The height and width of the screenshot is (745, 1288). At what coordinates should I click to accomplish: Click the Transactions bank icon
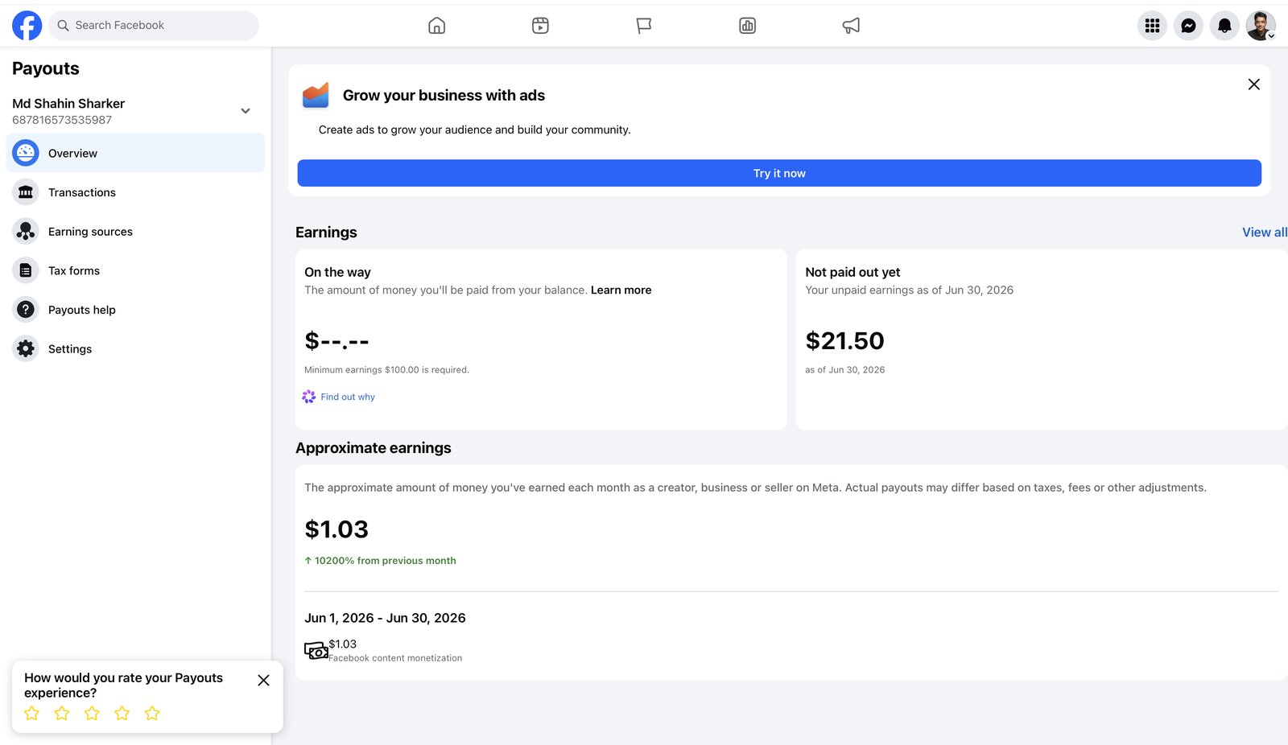pos(26,192)
